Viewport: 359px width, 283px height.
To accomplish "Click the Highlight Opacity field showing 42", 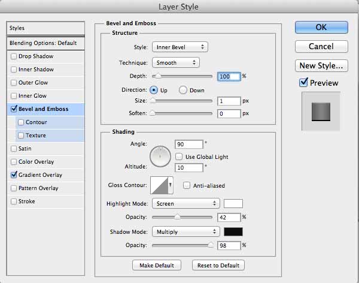I will point(229,218).
